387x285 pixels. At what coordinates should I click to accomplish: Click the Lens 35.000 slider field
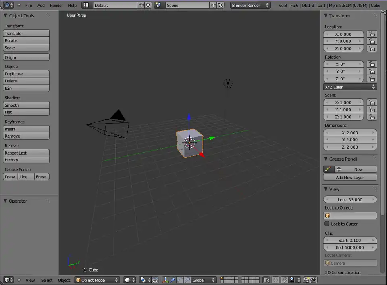coord(350,199)
